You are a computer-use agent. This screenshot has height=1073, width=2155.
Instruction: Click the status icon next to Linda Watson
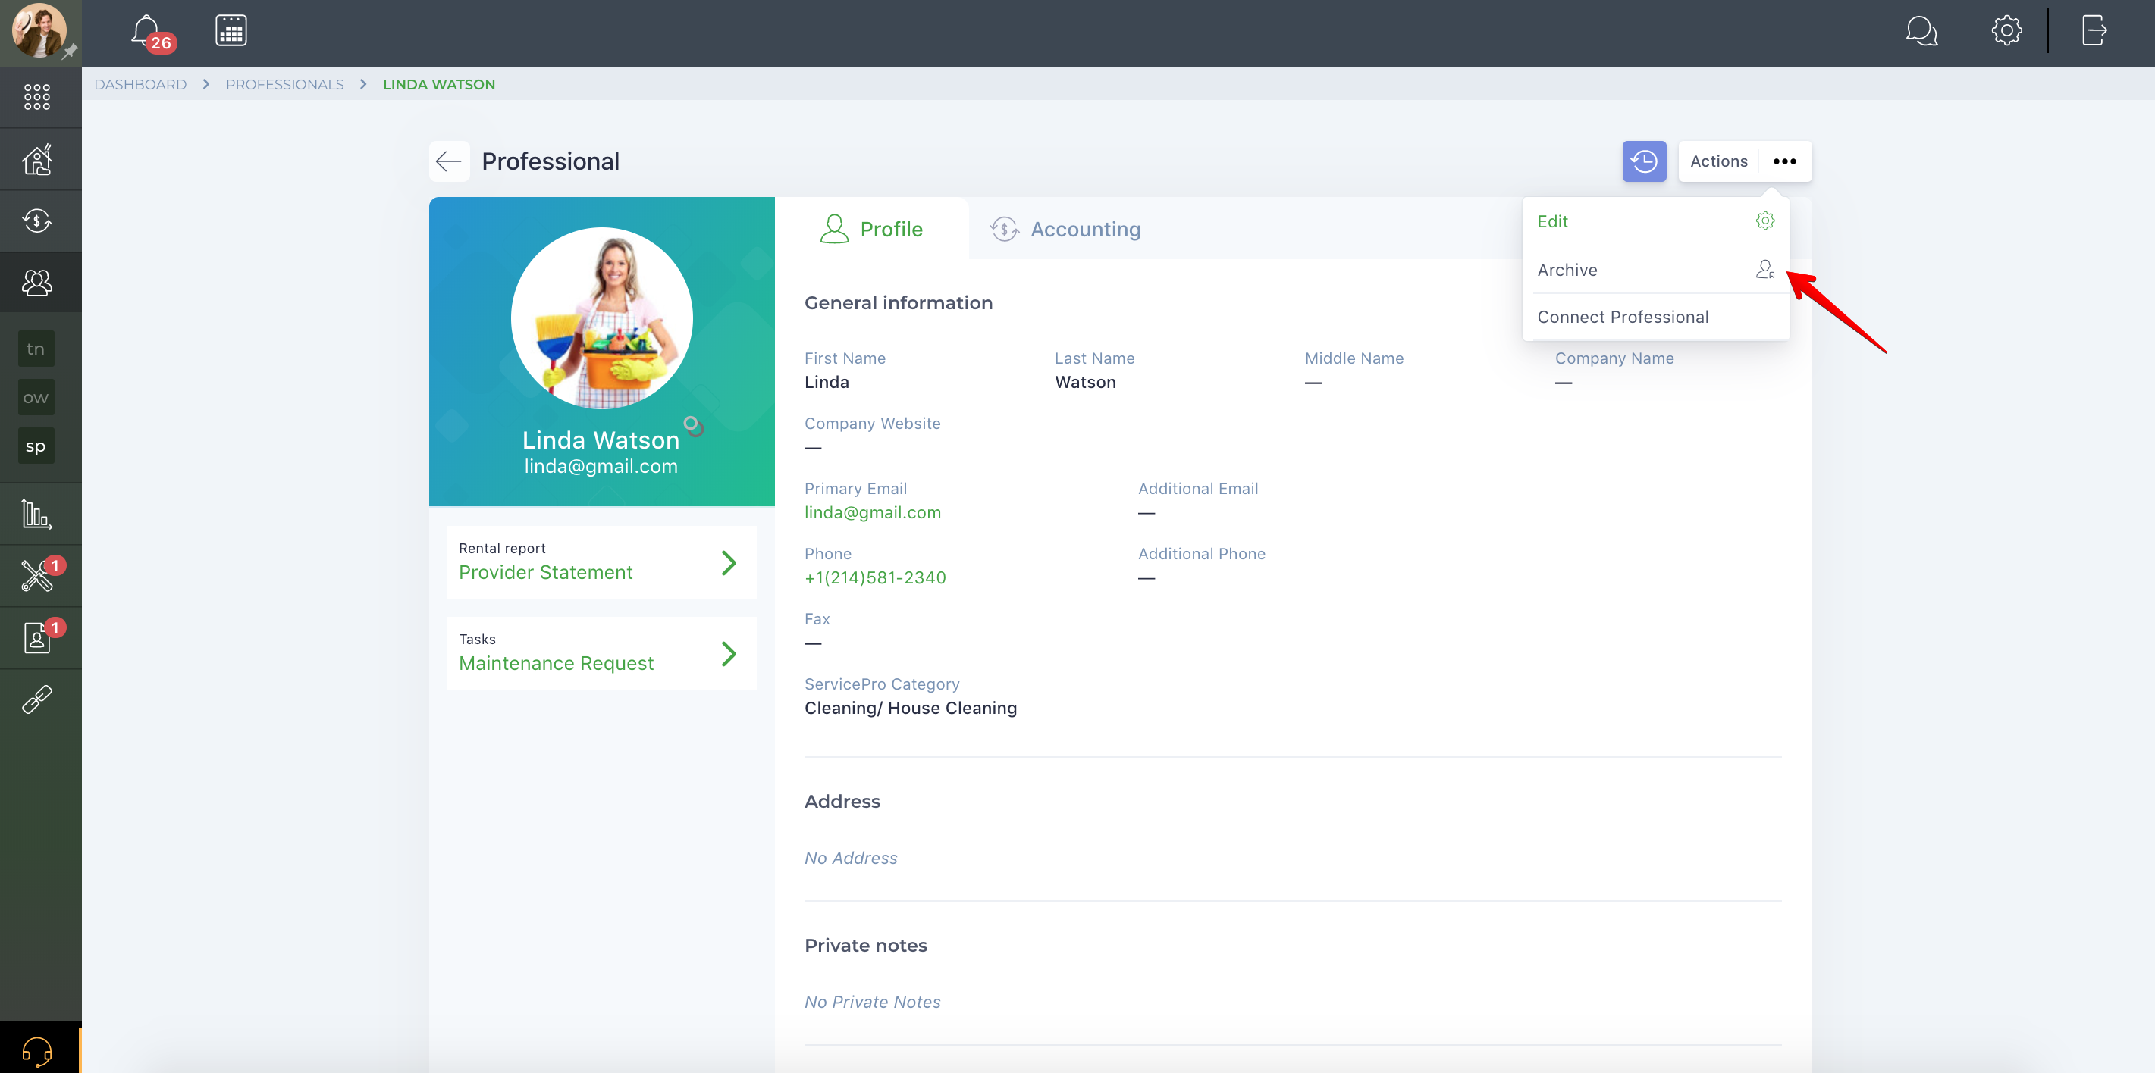[x=693, y=426]
